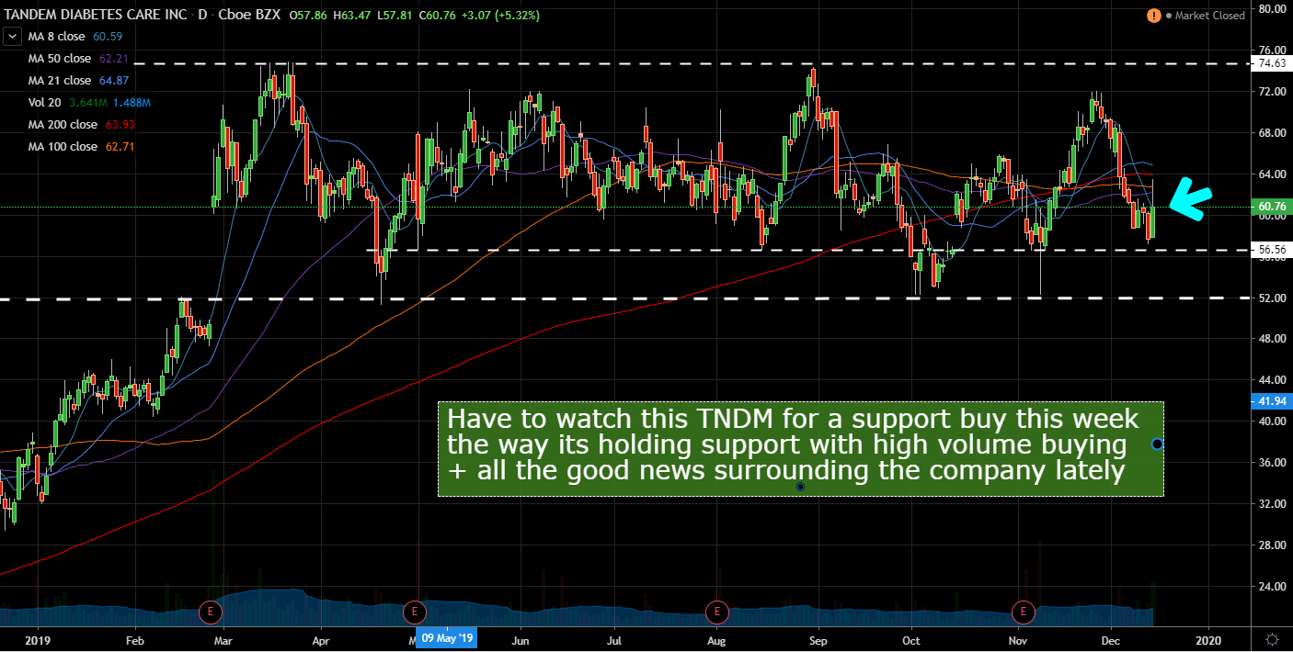
Task: Click the 28.00 price scale label
Action: click(1270, 545)
